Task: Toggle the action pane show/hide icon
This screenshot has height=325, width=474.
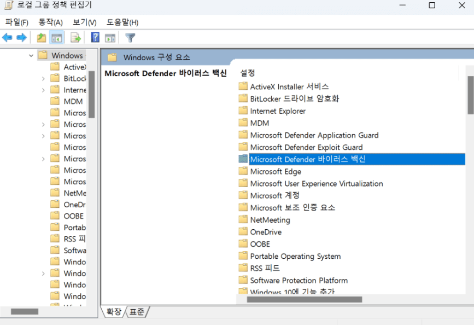Action: [110, 38]
